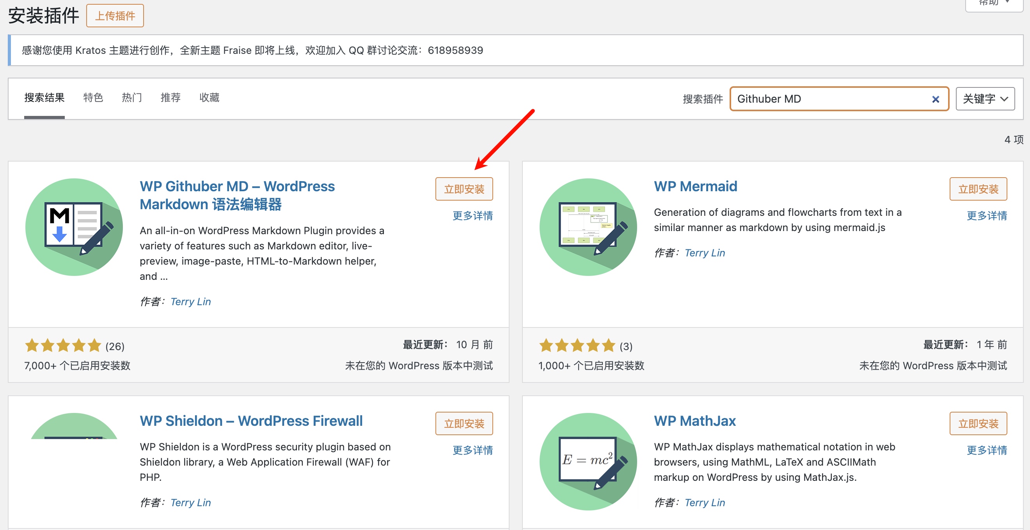Switch to the 特色 tab
Screen dimensions: 1030x530
(x=93, y=98)
